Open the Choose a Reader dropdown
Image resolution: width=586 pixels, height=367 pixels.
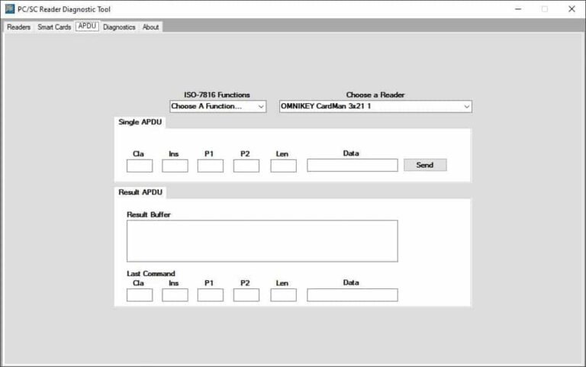click(x=375, y=106)
